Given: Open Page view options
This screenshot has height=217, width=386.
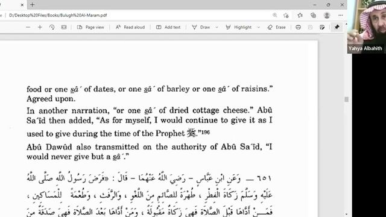Looking at the screenshot, I should pyautogui.click(x=90, y=27).
